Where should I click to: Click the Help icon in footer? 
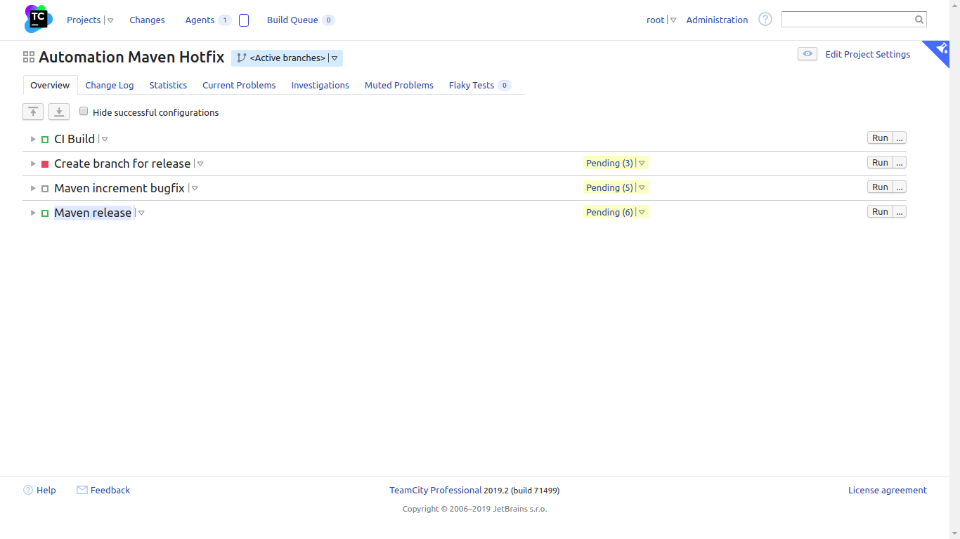point(28,490)
